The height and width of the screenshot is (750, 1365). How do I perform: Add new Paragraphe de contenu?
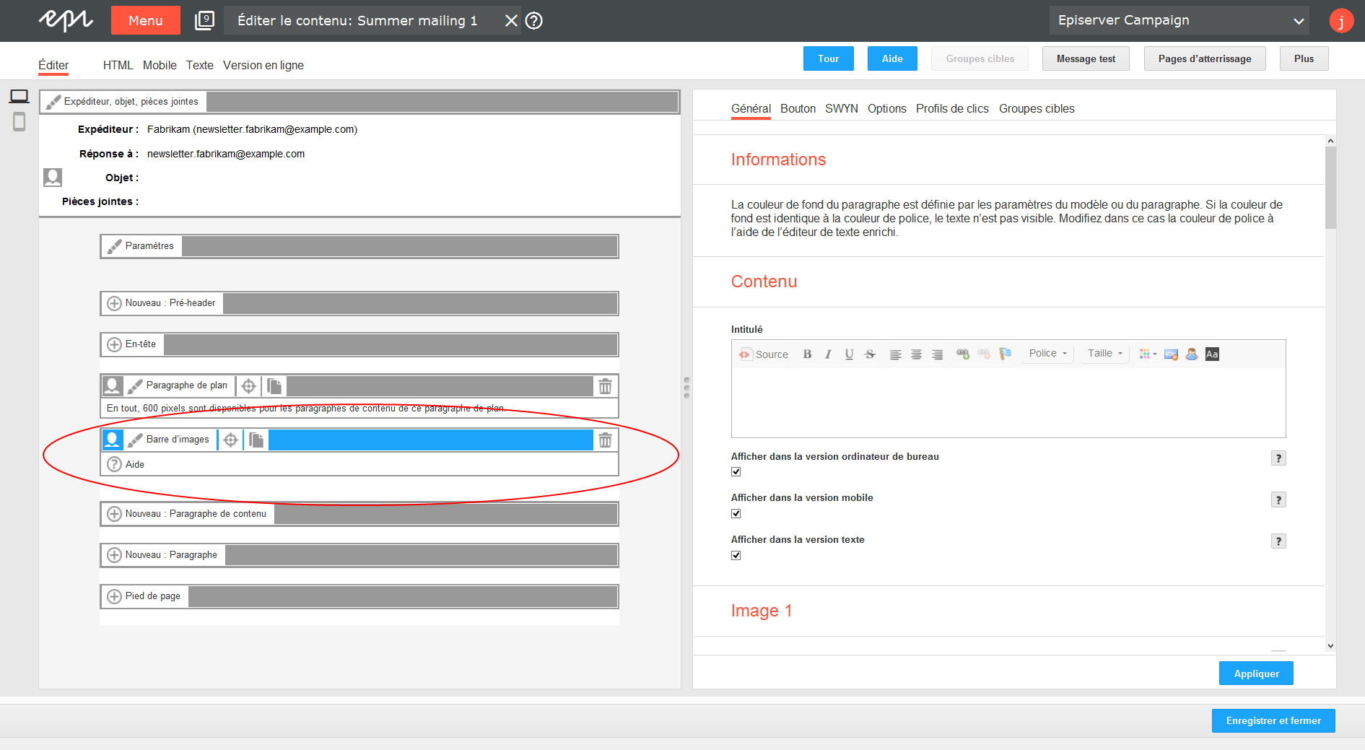[188, 514]
